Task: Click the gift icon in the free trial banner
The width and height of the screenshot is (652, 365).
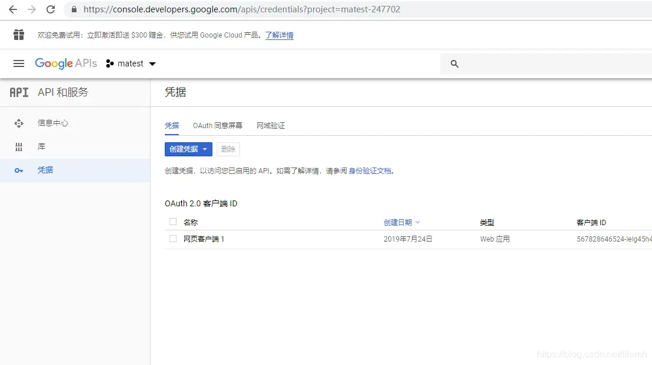Action: pos(19,35)
